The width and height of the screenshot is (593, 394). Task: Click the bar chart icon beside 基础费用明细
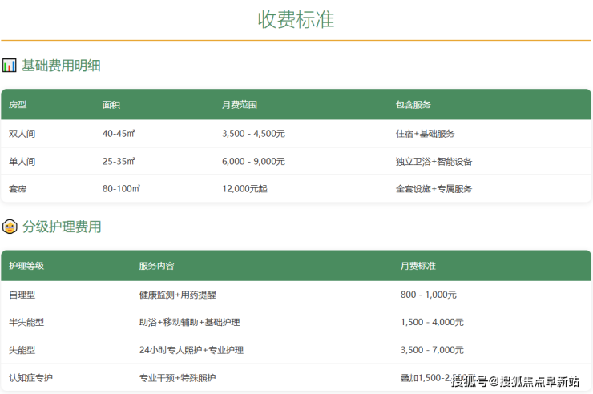10,66
